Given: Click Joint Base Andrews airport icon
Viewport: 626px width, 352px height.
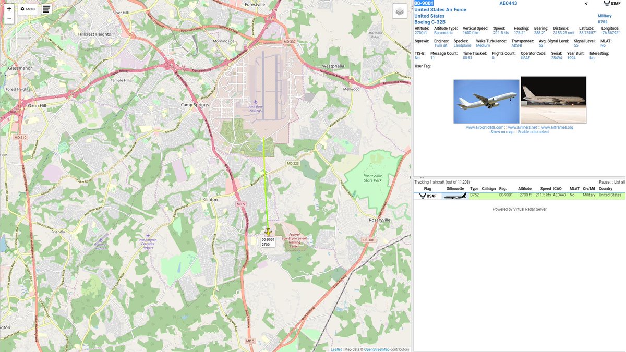Looking at the screenshot, I should [255, 102].
